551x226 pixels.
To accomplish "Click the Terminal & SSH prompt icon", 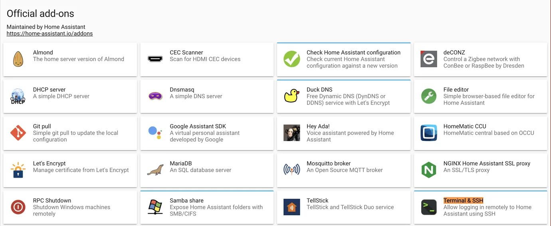I will (x=429, y=207).
